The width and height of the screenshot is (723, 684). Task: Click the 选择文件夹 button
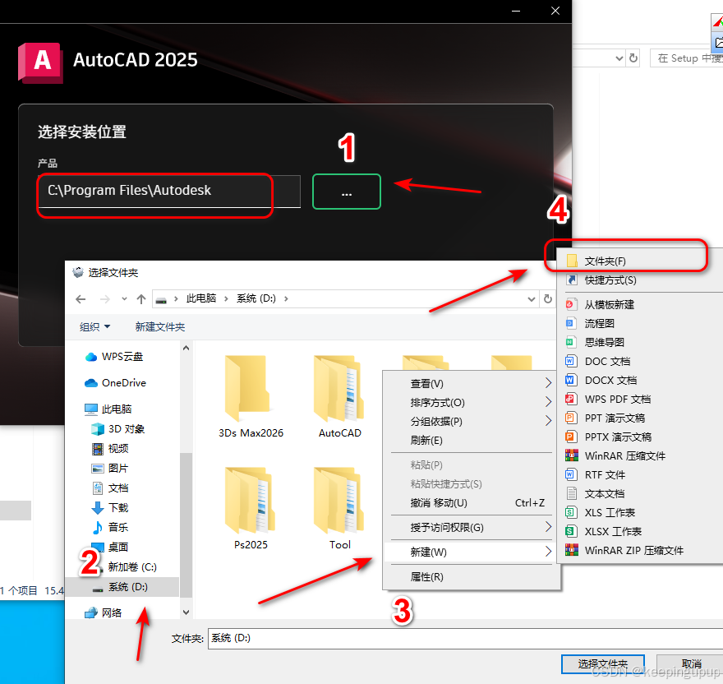pyautogui.click(x=603, y=664)
